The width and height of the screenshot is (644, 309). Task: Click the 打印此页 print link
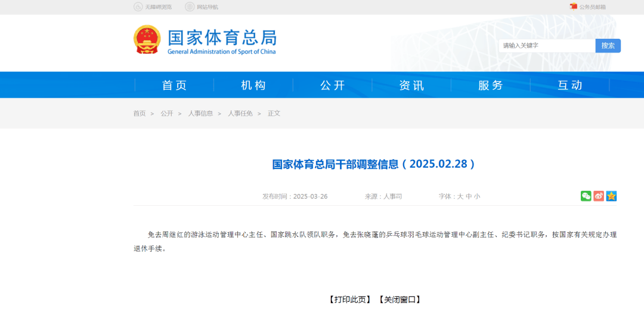(350, 299)
